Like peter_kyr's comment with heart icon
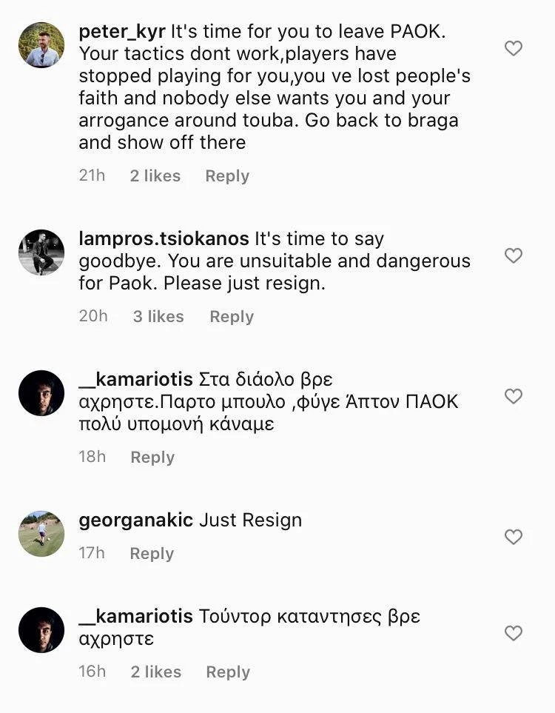This screenshot has height=713, width=555. click(513, 49)
